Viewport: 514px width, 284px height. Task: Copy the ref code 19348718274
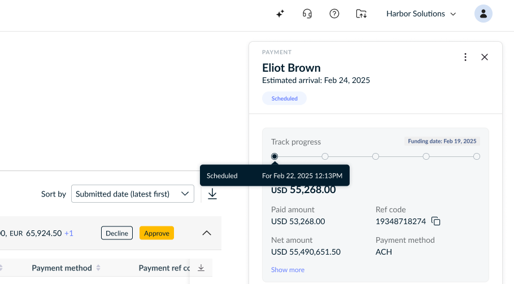(436, 221)
